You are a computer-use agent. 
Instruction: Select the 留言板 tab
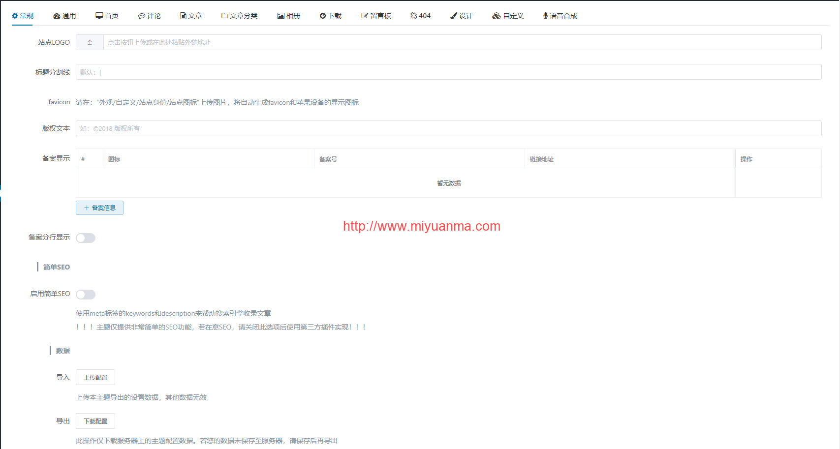click(376, 16)
